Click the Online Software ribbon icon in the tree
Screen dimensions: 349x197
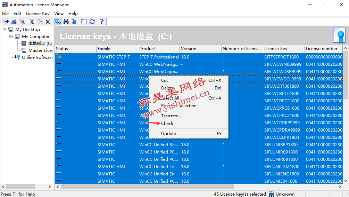[17, 57]
